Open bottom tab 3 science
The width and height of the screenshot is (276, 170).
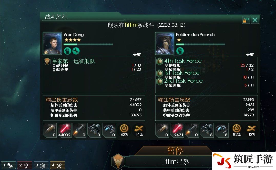[41, 165]
